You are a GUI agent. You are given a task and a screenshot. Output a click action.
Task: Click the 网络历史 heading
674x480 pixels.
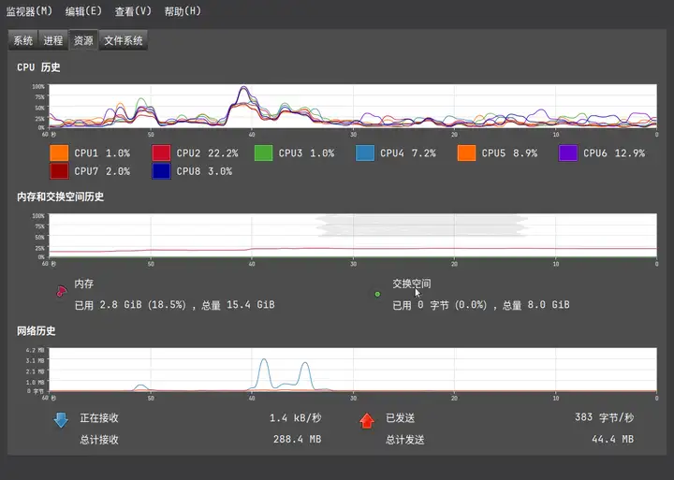tap(37, 331)
